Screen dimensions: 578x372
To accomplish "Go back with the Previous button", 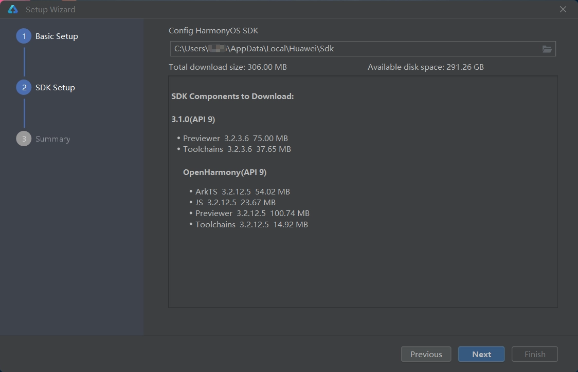I will pyautogui.click(x=426, y=354).
